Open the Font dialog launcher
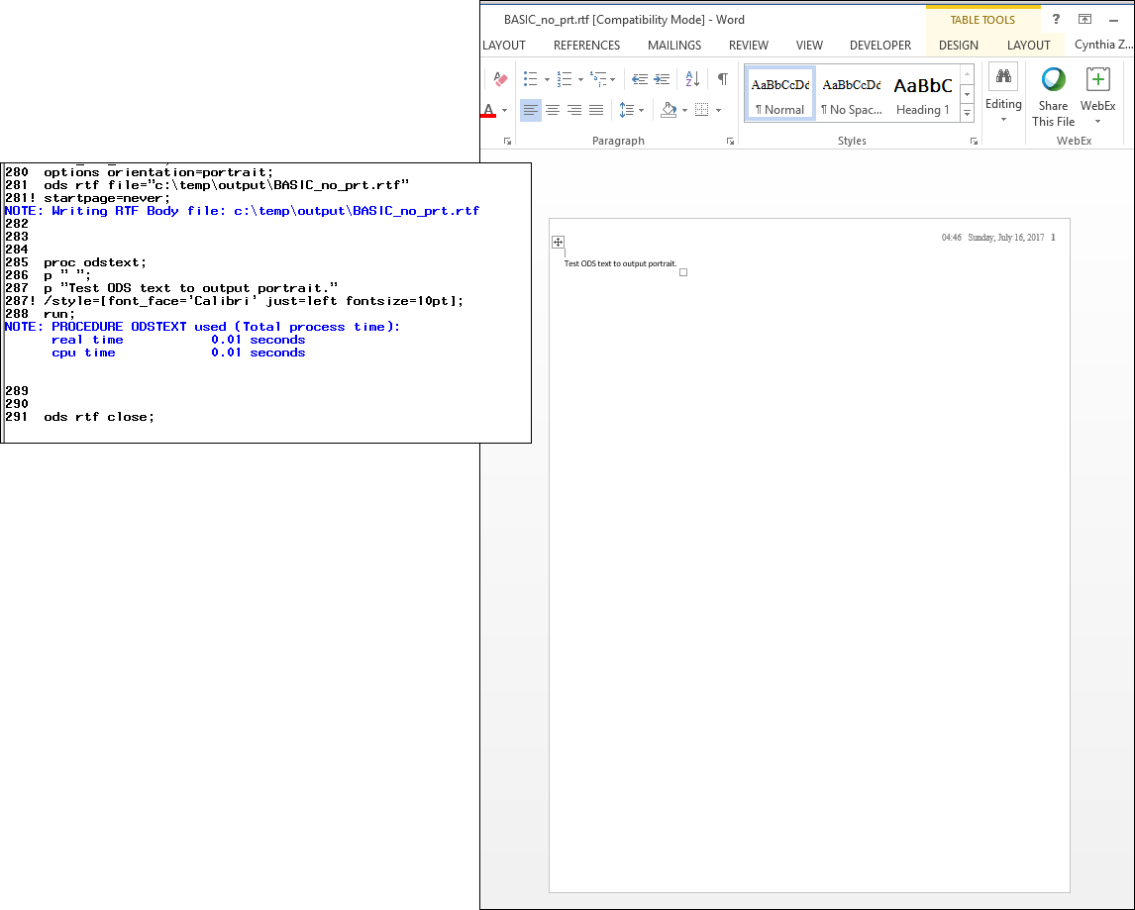Image resolution: width=1135 pixels, height=910 pixels. point(507,142)
